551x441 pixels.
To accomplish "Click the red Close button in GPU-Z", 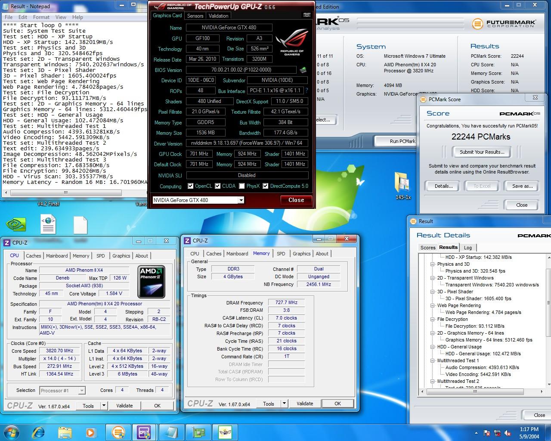I will 296,200.
